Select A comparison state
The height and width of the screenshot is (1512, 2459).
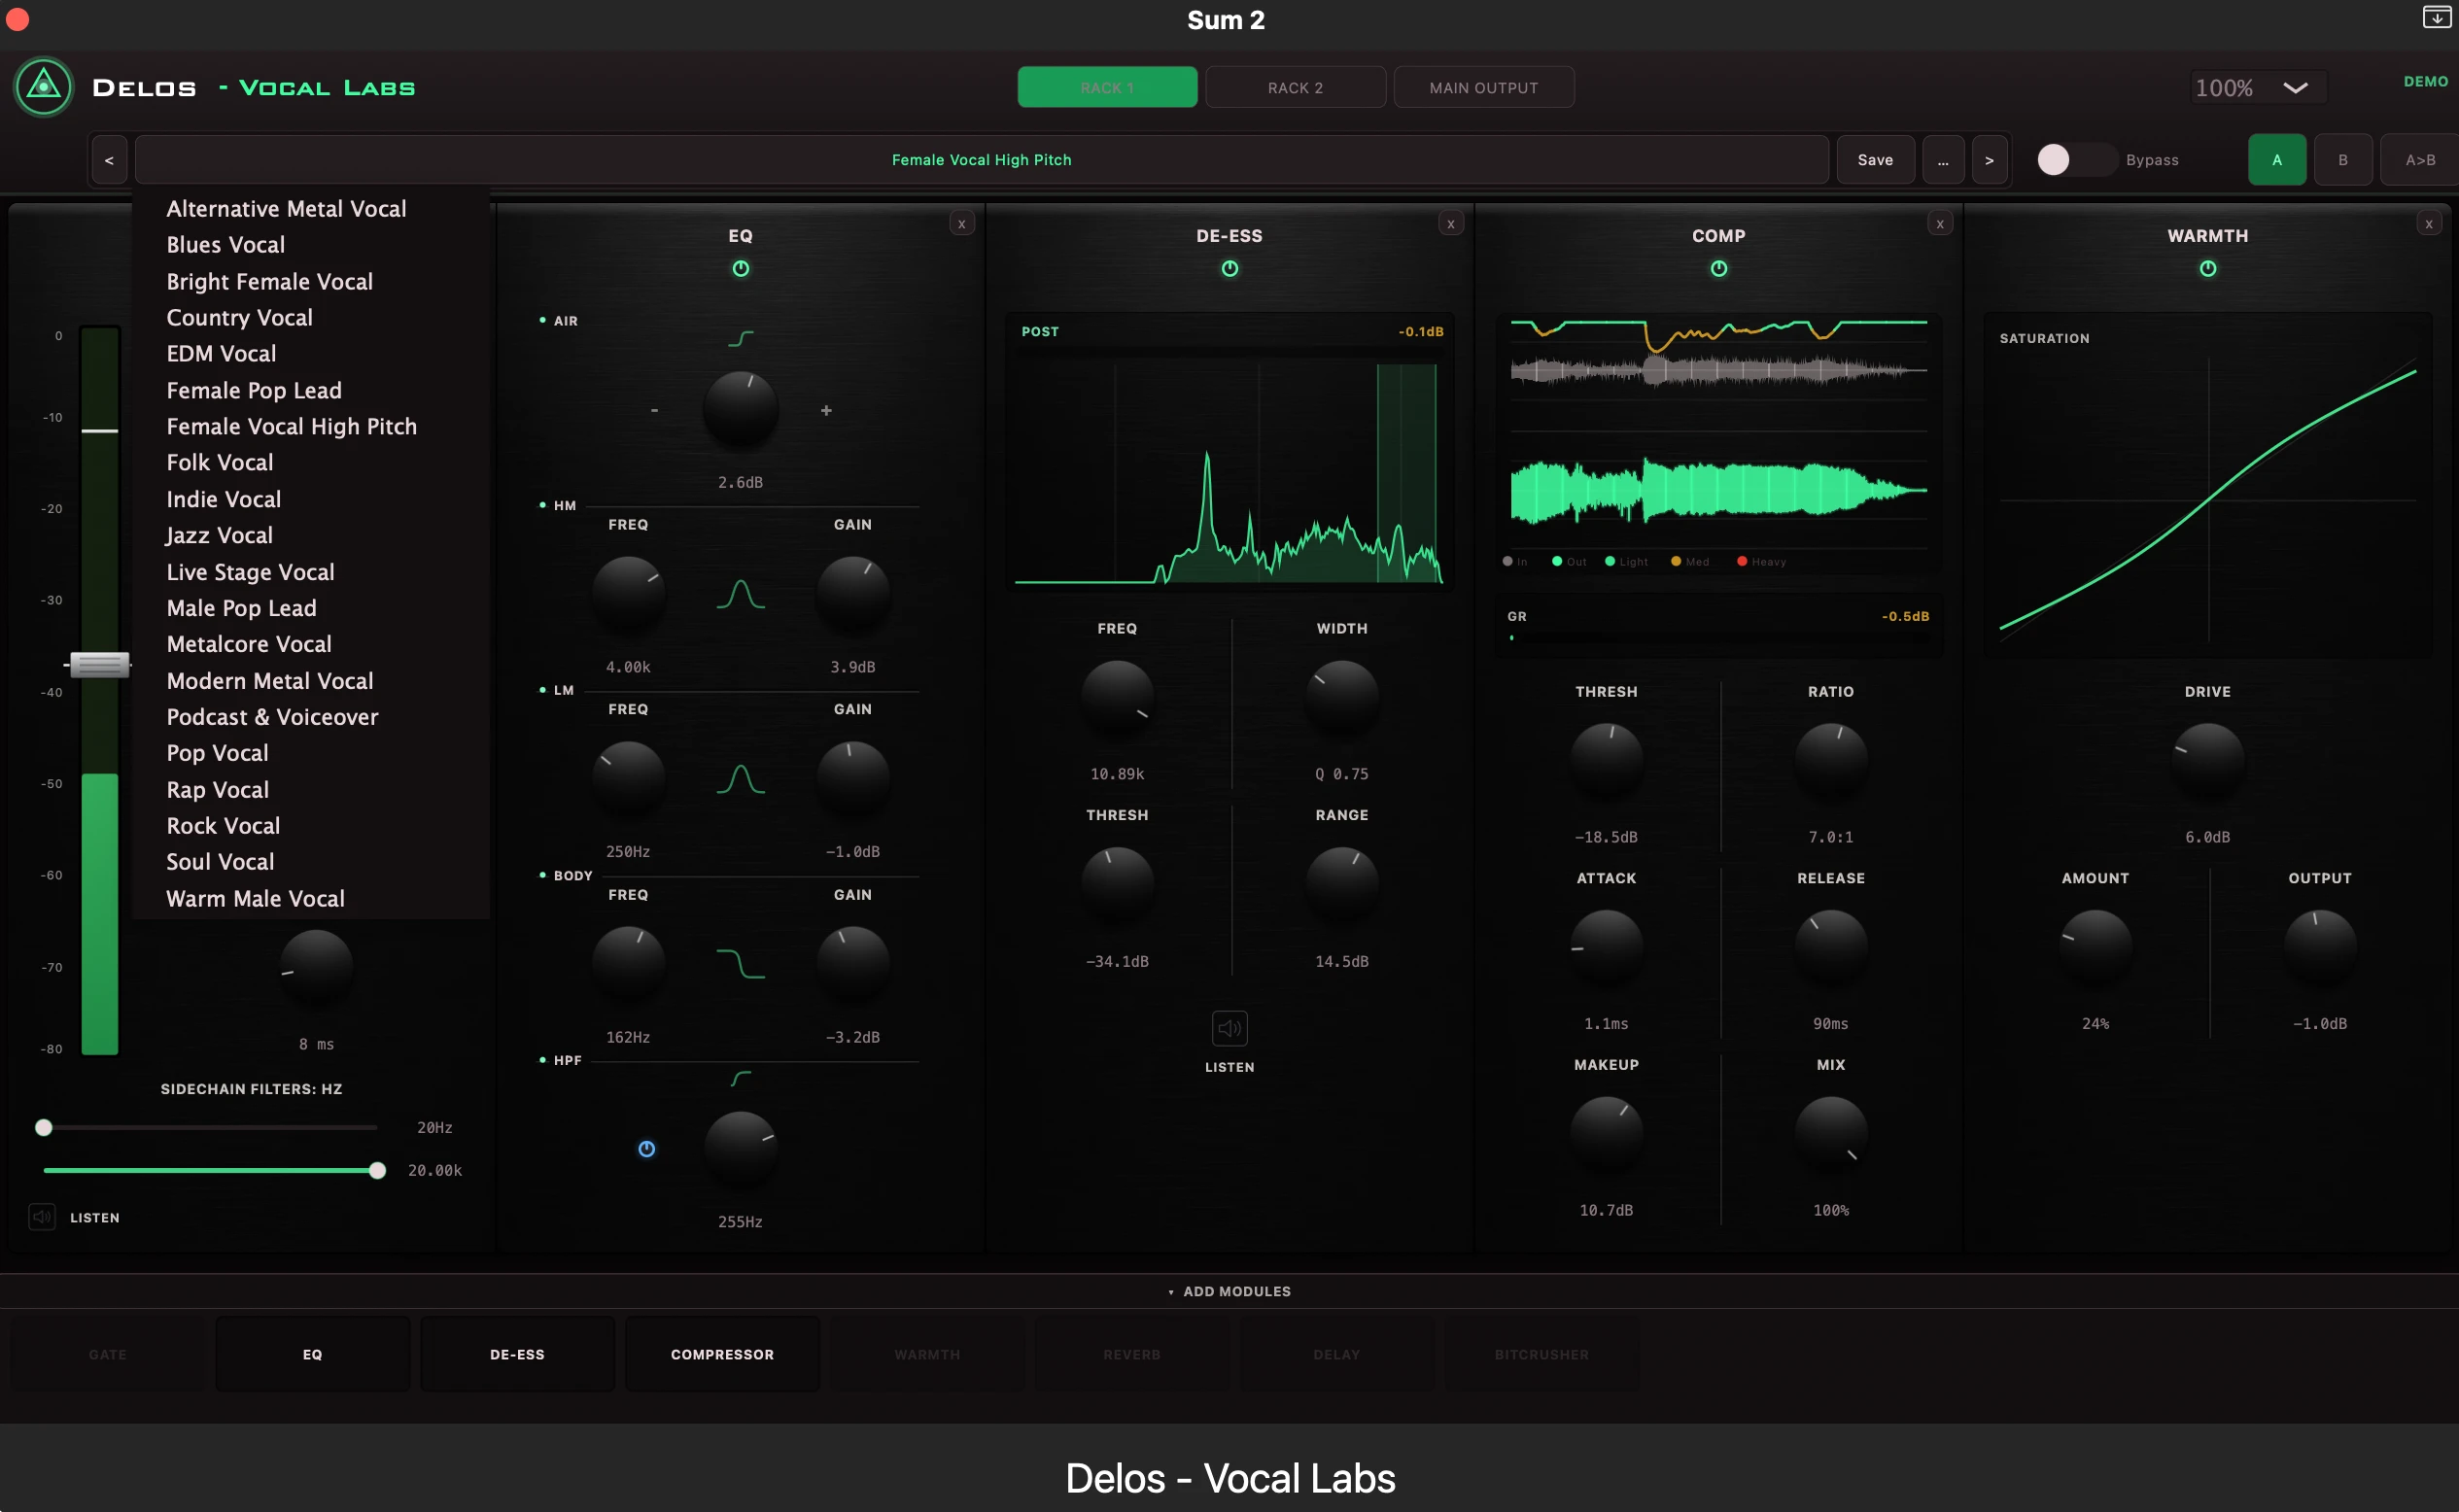[x=2276, y=160]
